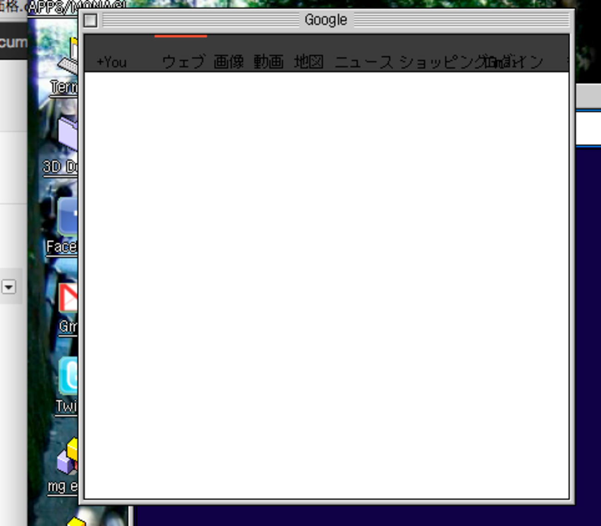Screen dimensions: 601x526
Task: Switch to the ウェブ tab
Action: [183, 62]
